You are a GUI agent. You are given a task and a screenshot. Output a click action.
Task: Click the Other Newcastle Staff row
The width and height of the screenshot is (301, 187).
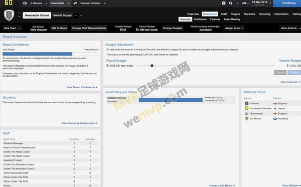[51, 173]
